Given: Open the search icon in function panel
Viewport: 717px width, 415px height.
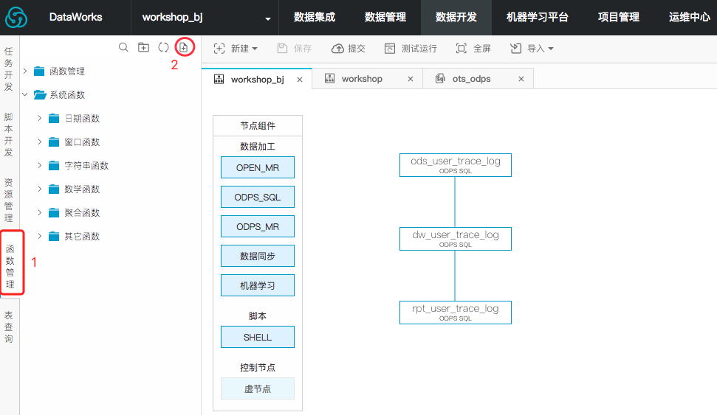Looking at the screenshot, I should 123,47.
